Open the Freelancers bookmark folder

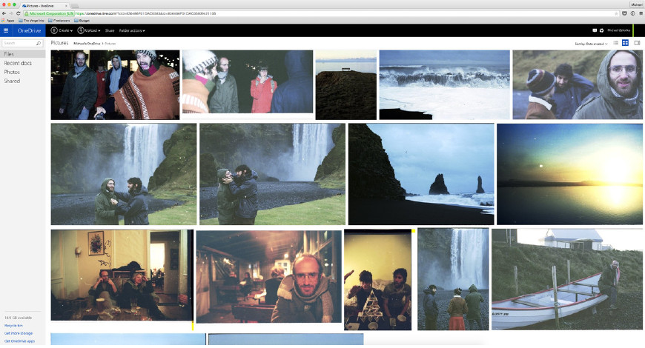[x=59, y=20]
